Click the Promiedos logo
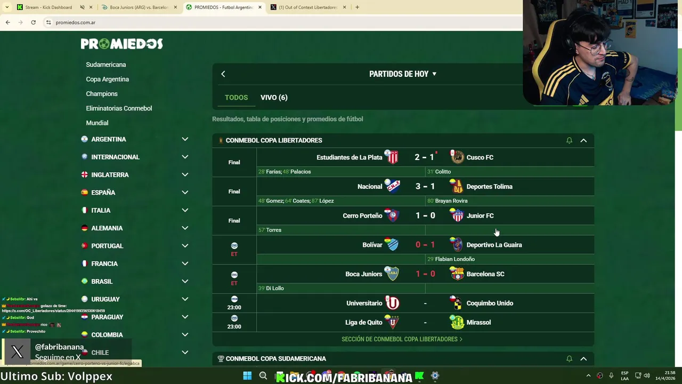This screenshot has width=682, height=384. [121, 44]
